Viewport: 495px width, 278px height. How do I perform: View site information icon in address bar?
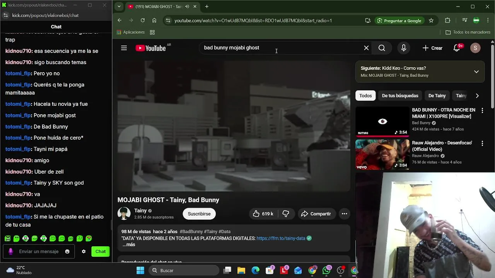point(167,20)
